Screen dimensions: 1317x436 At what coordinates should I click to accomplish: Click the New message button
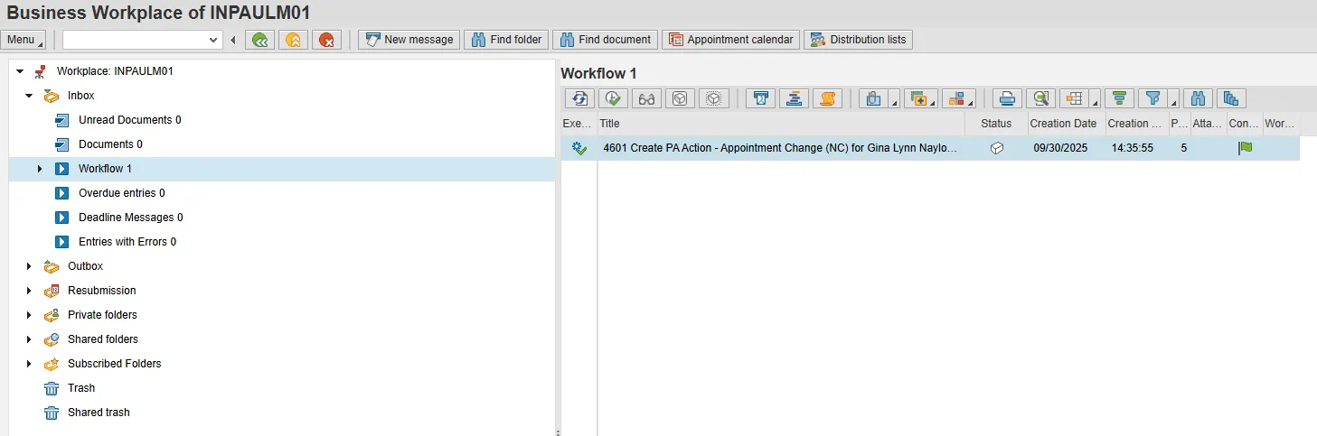point(409,40)
